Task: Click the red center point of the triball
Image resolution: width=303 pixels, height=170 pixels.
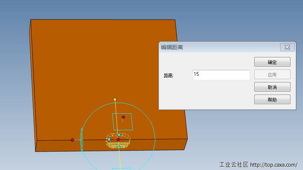Action: point(118,140)
